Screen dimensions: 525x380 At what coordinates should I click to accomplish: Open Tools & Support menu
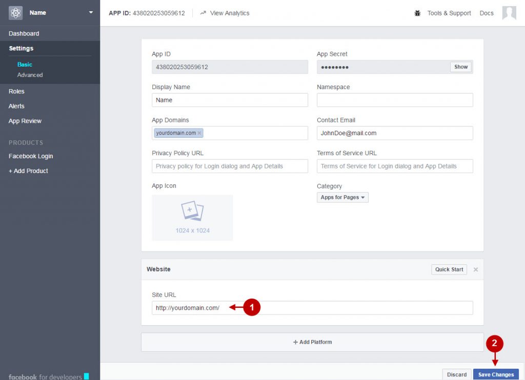click(449, 13)
